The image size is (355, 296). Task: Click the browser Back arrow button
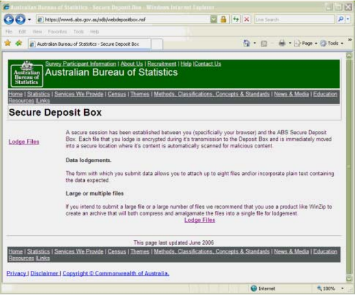pyautogui.click(x=9, y=20)
